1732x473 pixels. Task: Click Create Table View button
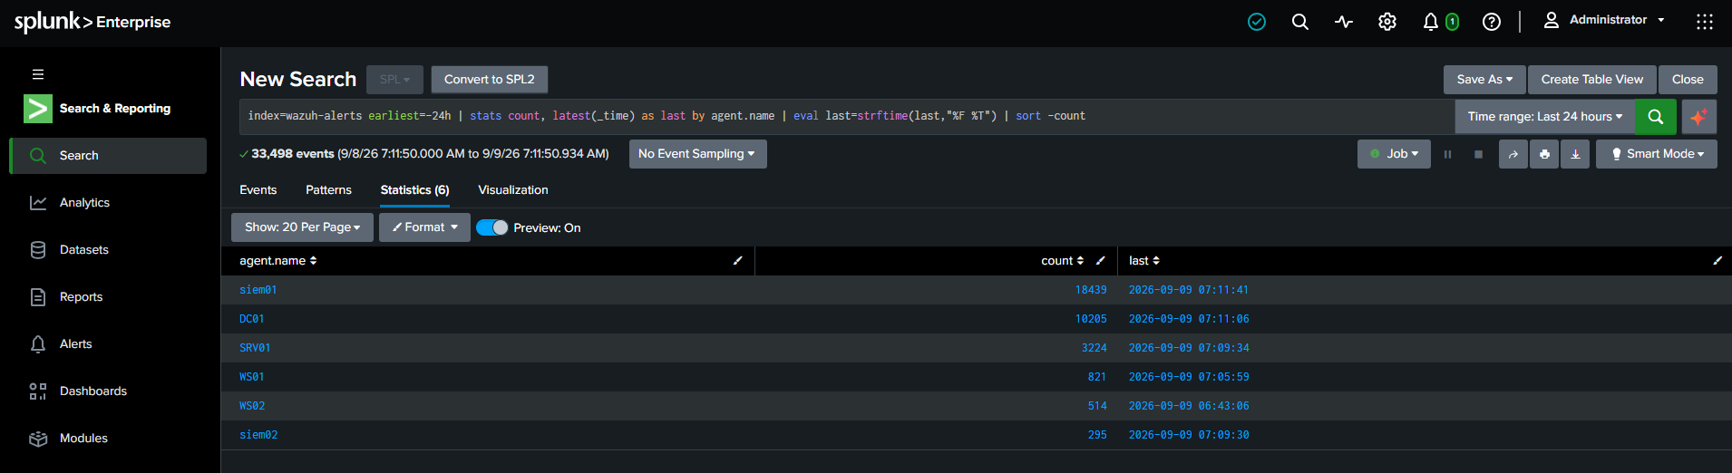(1592, 80)
